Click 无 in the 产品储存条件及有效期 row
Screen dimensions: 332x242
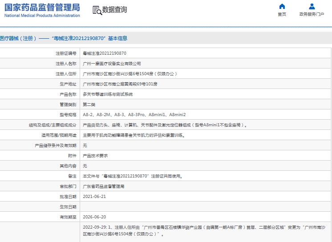pos(85,145)
